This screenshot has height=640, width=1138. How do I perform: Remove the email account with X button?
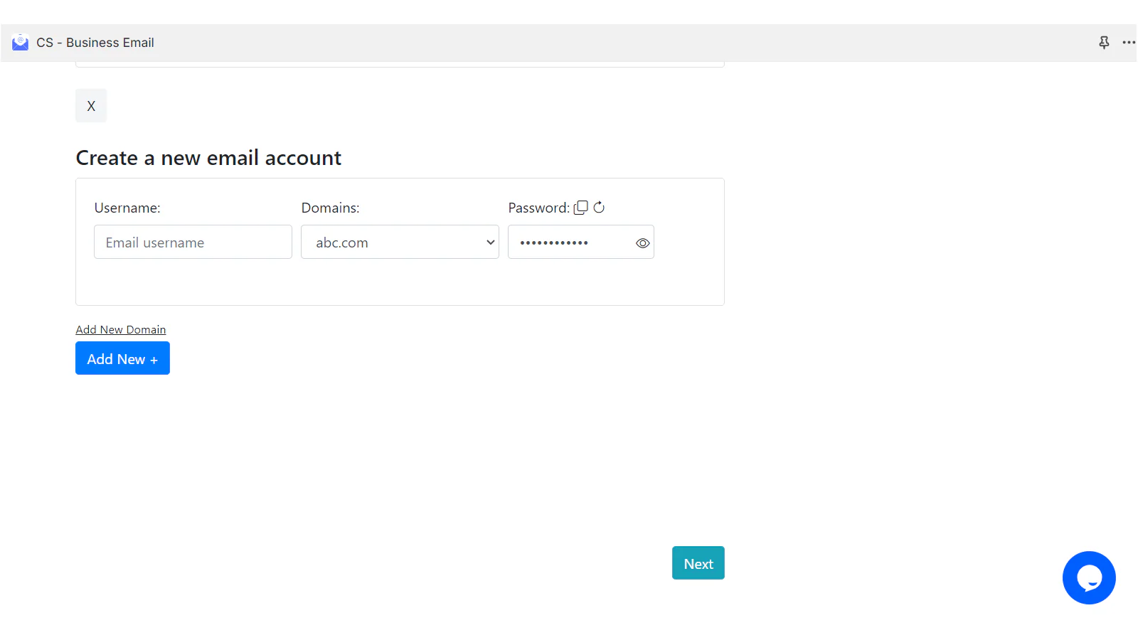click(x=91, y=106)
